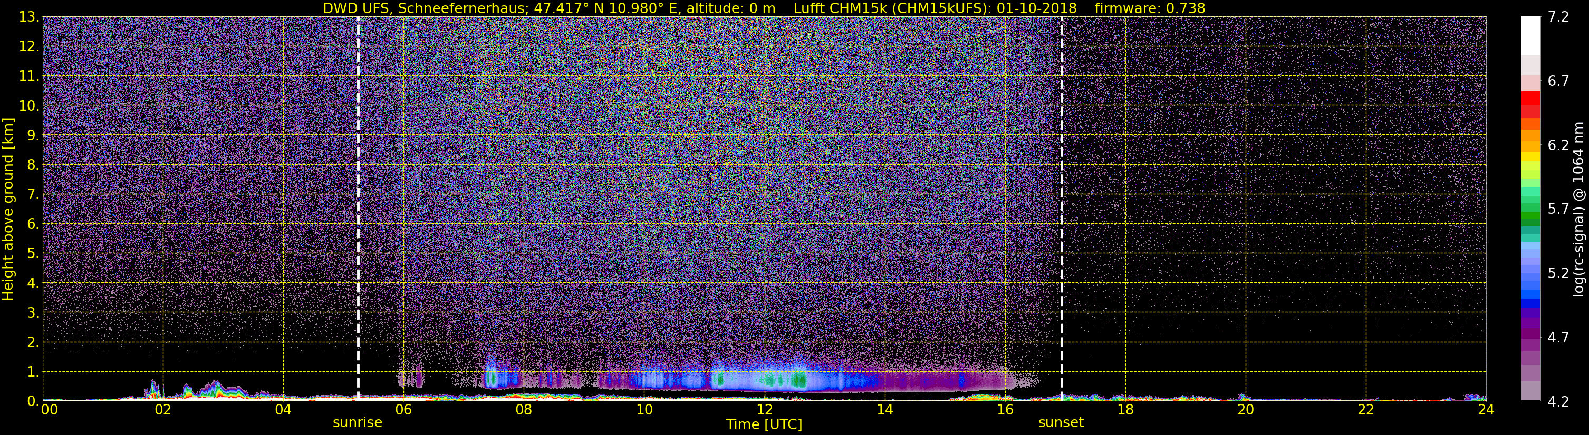Click the 'sunrise' label below the time axis

(357, 423)
